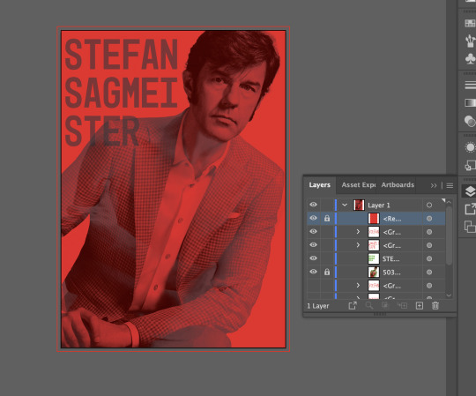The image size is (476, 396).
Task: Open the Stroke panel icon
Action: coord(470,85)
